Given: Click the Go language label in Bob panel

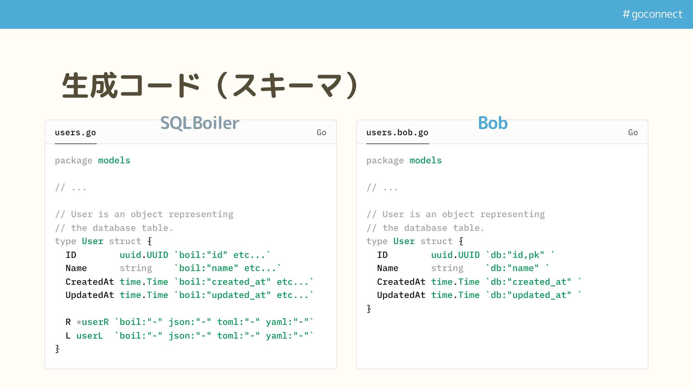Looking at the screenshot, I should [633, 133].
